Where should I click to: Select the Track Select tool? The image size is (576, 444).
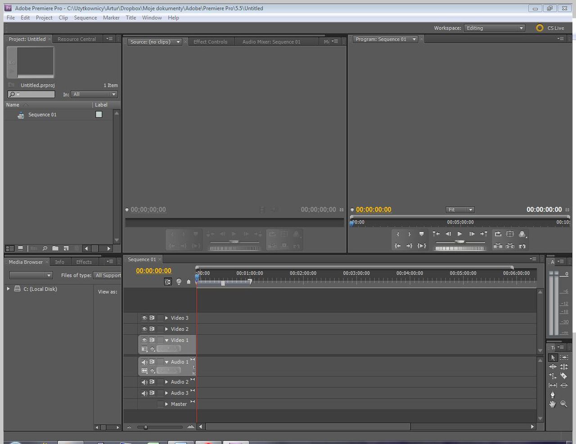tap(564, 358)
